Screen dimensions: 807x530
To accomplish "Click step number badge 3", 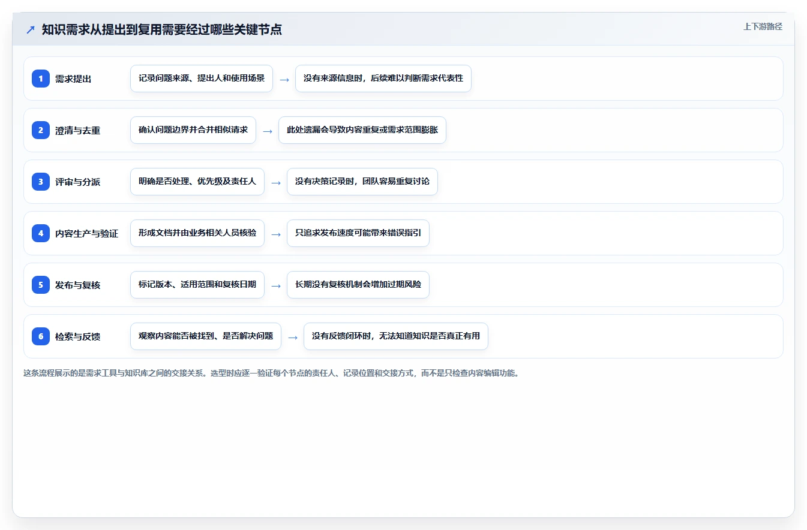I will pyautogui.click(x=41, y=182).
